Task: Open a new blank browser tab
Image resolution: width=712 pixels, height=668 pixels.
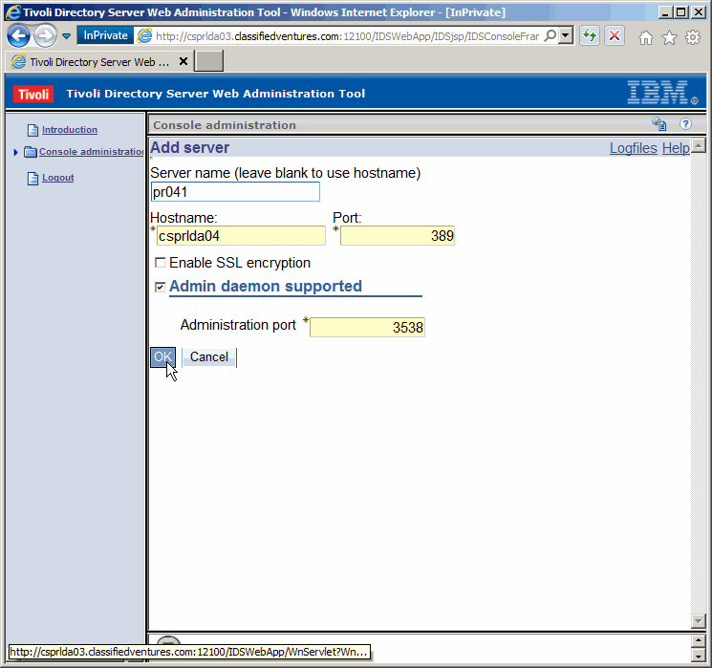Action: [208, 61]
